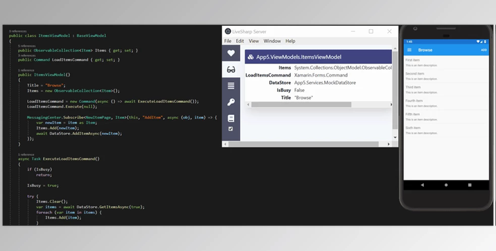
Task: Click the down arrow of LiveSharp vertical scrollbar
Action: 395,137
